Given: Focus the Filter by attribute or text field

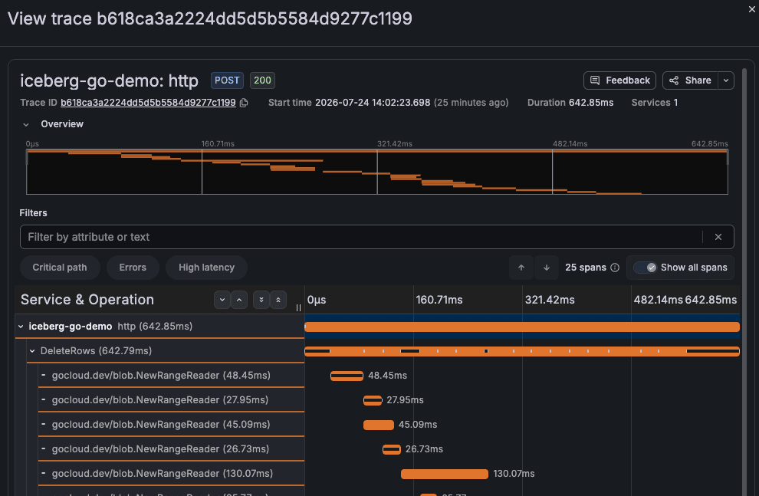Looking at the screenshot, I should 360,237.
